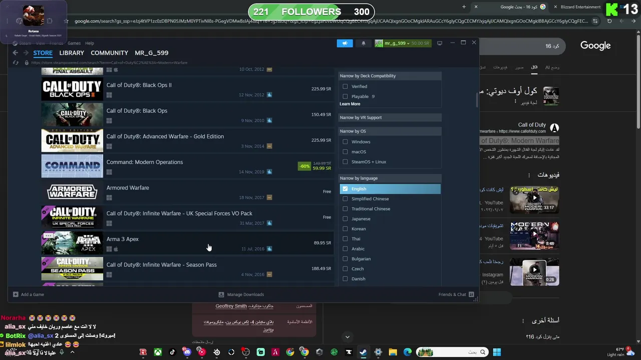Open the mr_g_599 account dropdown
Image resolution: width=641 pixels, height=360 pixels.
403,43
